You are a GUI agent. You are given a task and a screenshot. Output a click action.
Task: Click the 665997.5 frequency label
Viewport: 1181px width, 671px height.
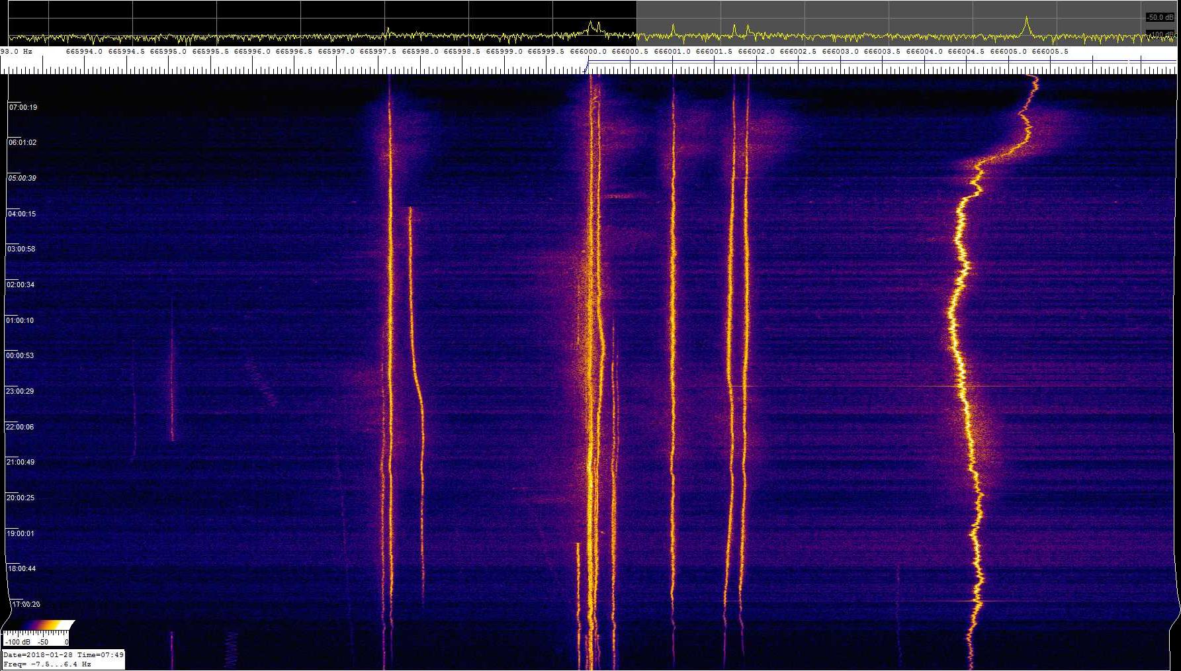pyautogui.click(x=378, y=52)
